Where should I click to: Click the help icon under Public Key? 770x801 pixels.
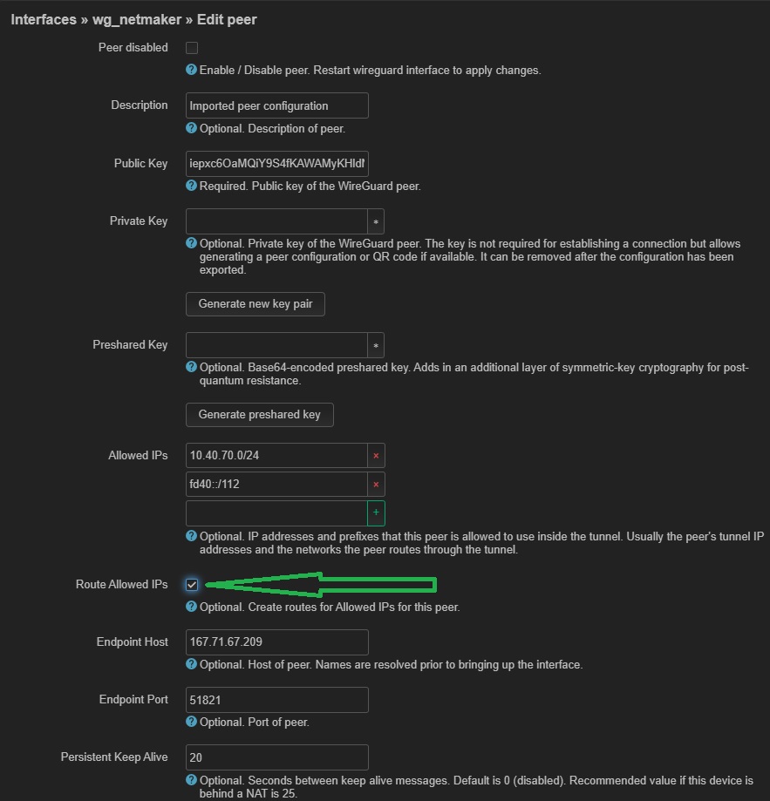pos(192,186)
